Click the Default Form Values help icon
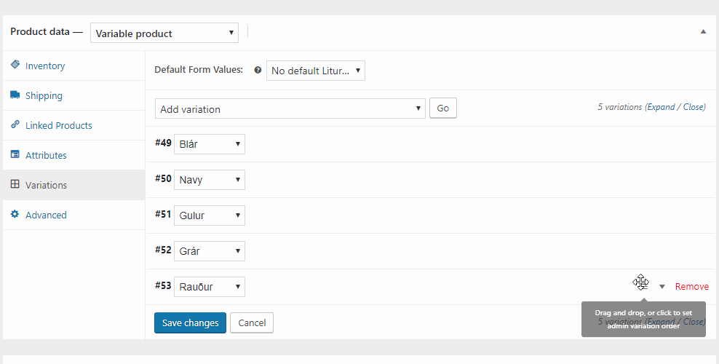The height and width of the screenshot is (364, 719). 258,71
